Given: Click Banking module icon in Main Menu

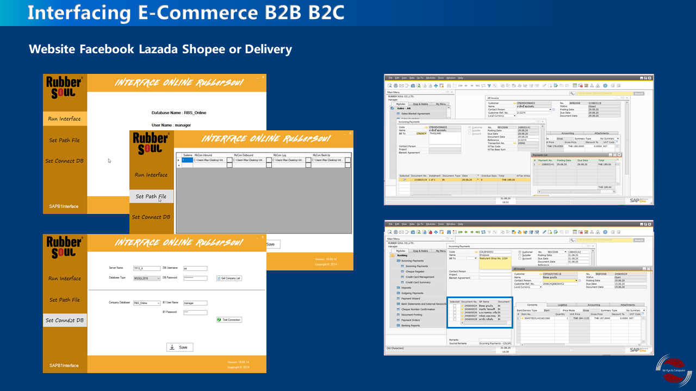Looking at the screenshot, I should [x=392, y=255].
